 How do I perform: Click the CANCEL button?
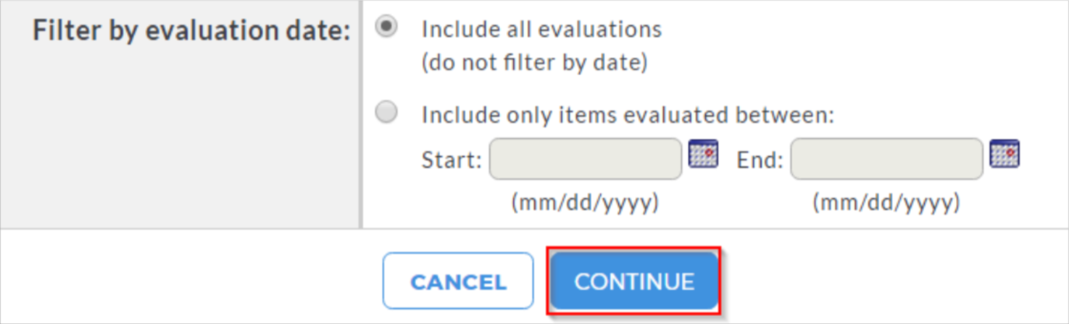coord(458,281)
